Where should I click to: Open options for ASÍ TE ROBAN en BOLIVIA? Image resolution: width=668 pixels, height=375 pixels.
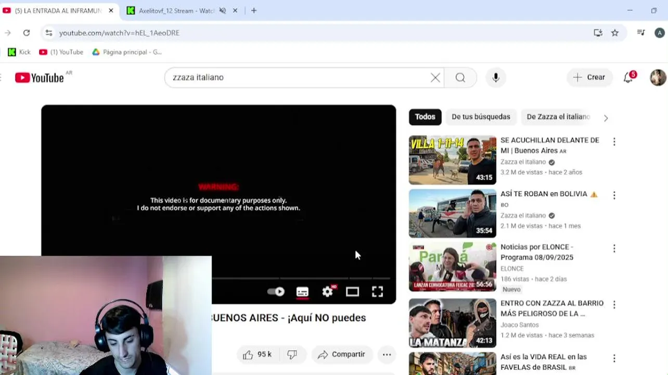614,195
